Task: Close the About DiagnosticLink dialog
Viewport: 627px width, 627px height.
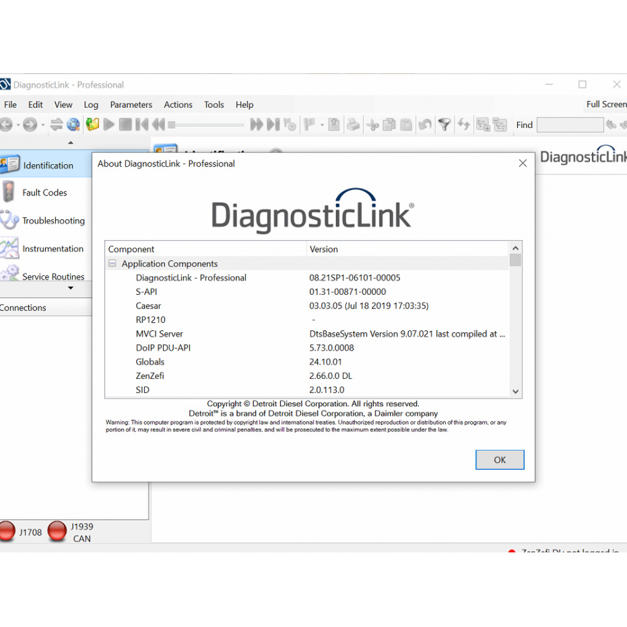Action: pos(522,163)
